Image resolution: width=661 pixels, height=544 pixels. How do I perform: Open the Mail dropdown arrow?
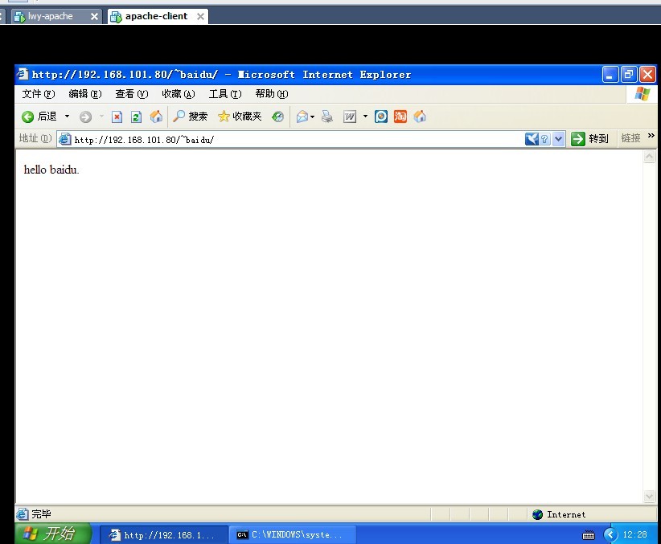pyautogui.click(x=312, y=117)
